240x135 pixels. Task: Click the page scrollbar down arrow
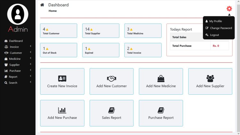click(238, 133)
